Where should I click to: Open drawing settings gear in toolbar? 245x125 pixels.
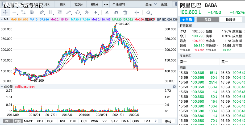click(x=148, y=12)
